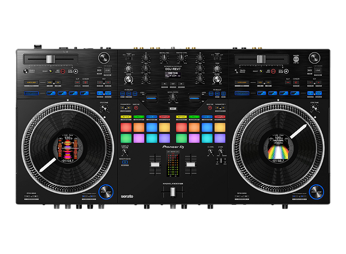Click the right SILENT CUE red button
Screen dimensions: 346x254
[x=210, y=108]
